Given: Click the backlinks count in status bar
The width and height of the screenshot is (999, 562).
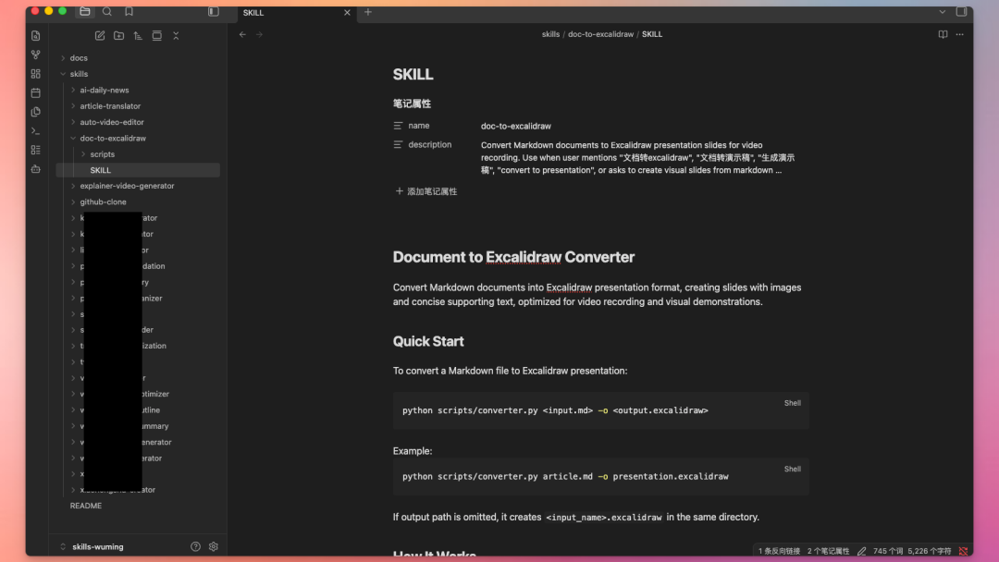Looking at the screenshot, I should coord(779,551).
